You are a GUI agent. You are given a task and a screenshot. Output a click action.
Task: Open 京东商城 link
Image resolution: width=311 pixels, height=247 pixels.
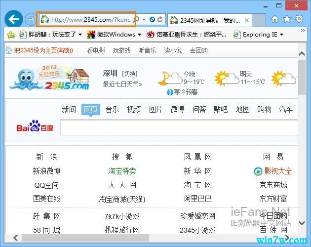click(273, 185)
